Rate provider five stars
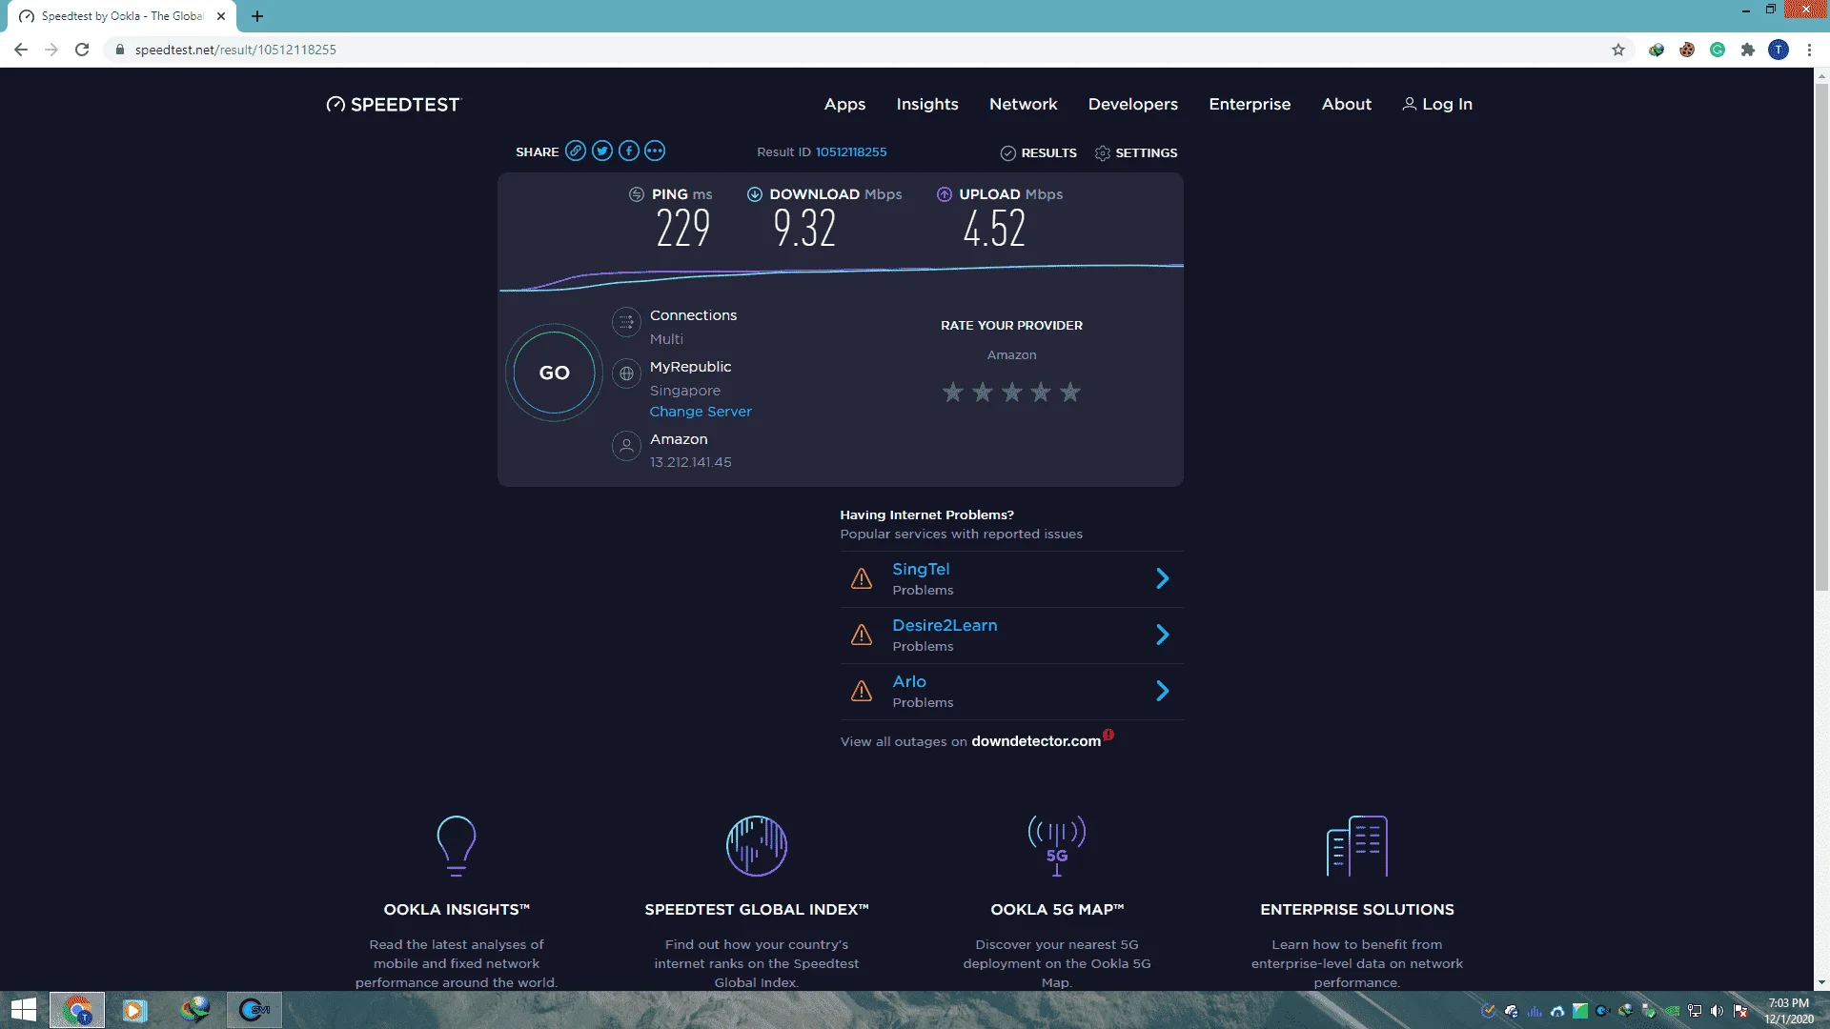 [1070, 392]
